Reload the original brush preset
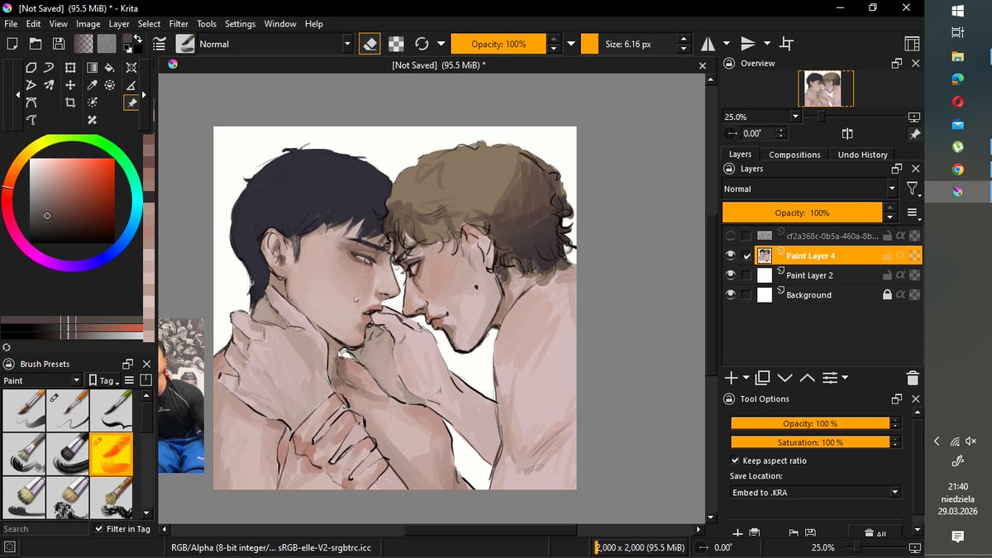Viewport: 992px width, 558px height. coord(422,44)
